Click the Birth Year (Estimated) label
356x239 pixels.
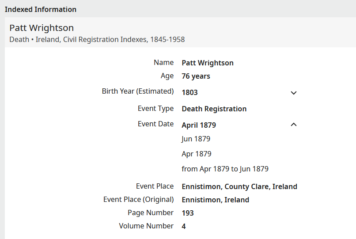tap(138, 91)
